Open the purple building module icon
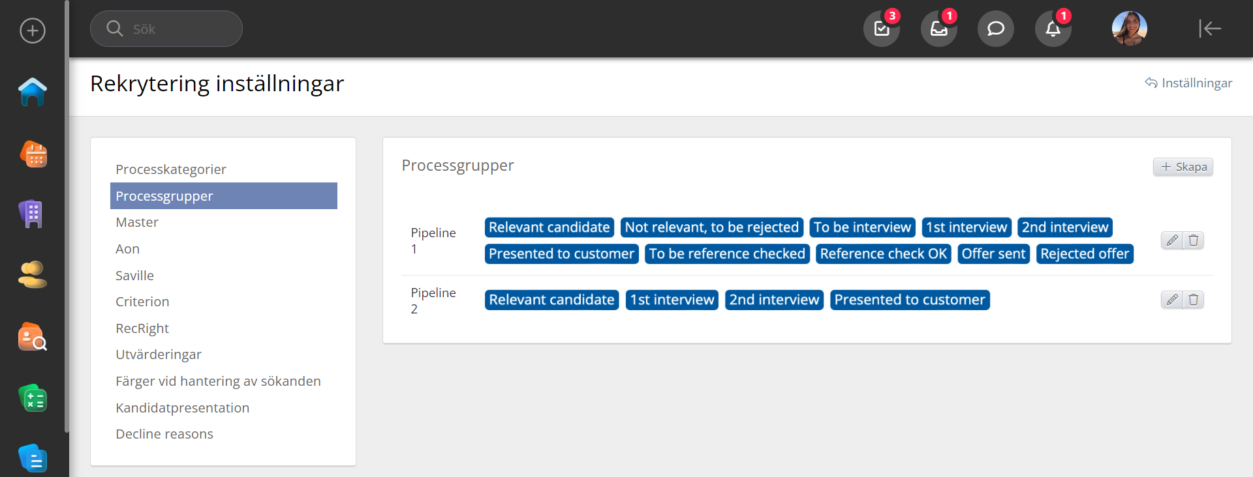The width and height of the screenshot is (1253, 477). pos(32,214)
